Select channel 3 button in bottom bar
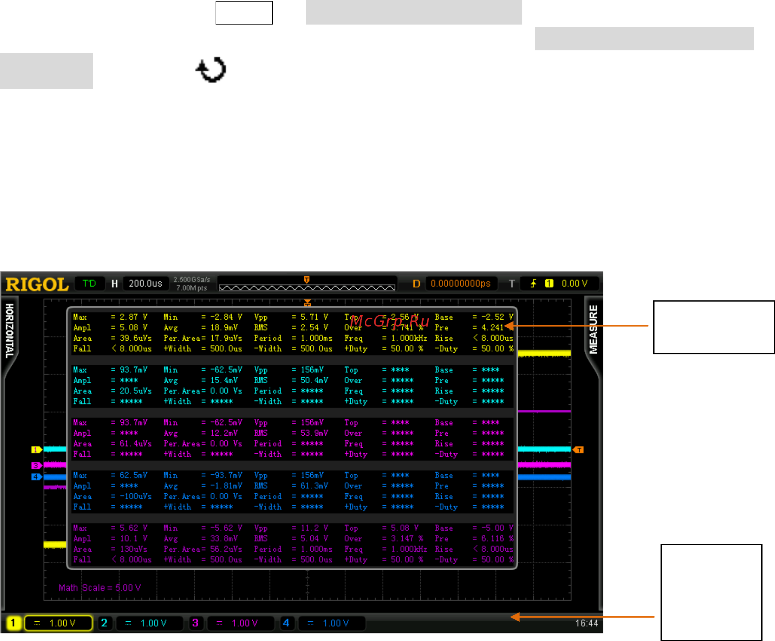The height and width of the screenshot is (641, 775). coord(195,623)
